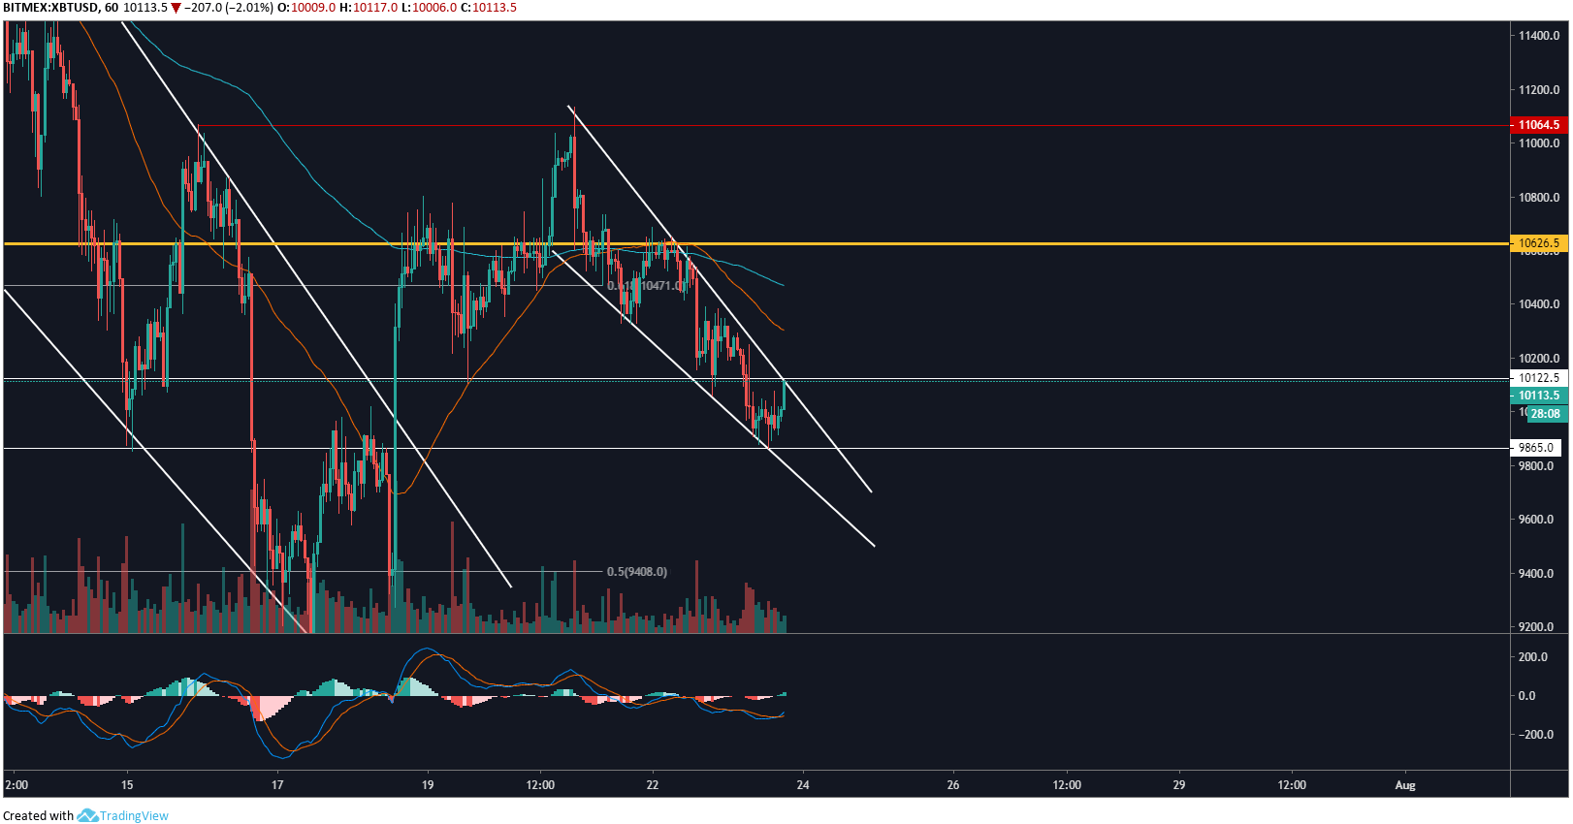
Task: Click date label 22 on time axis
Action: coord(653,785)
